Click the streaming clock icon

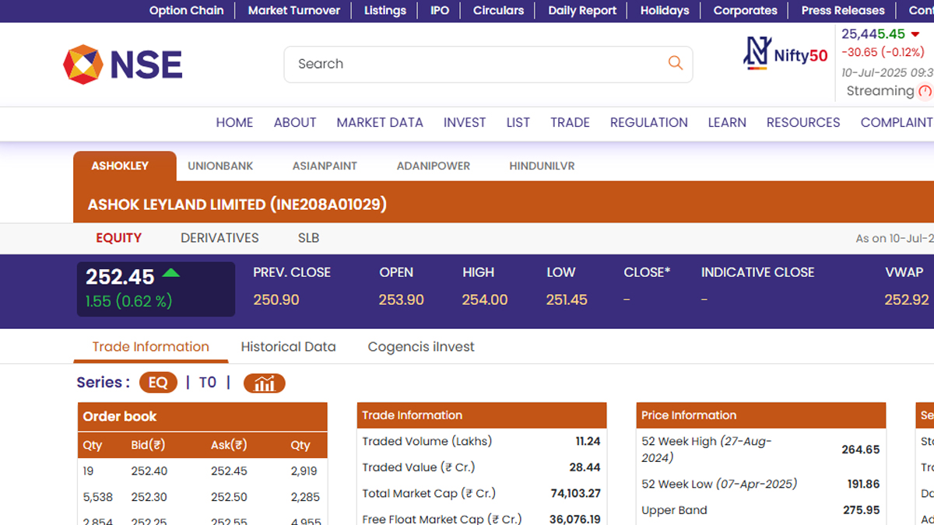[x=925, y=91]
